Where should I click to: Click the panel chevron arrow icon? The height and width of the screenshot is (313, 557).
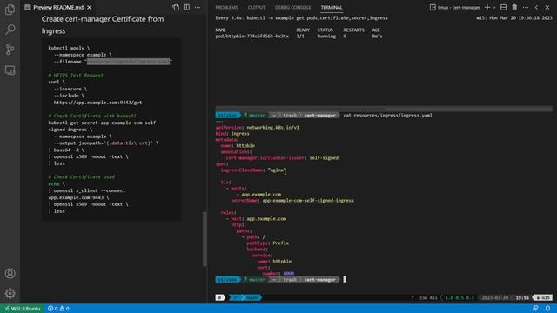pos(536,8)
